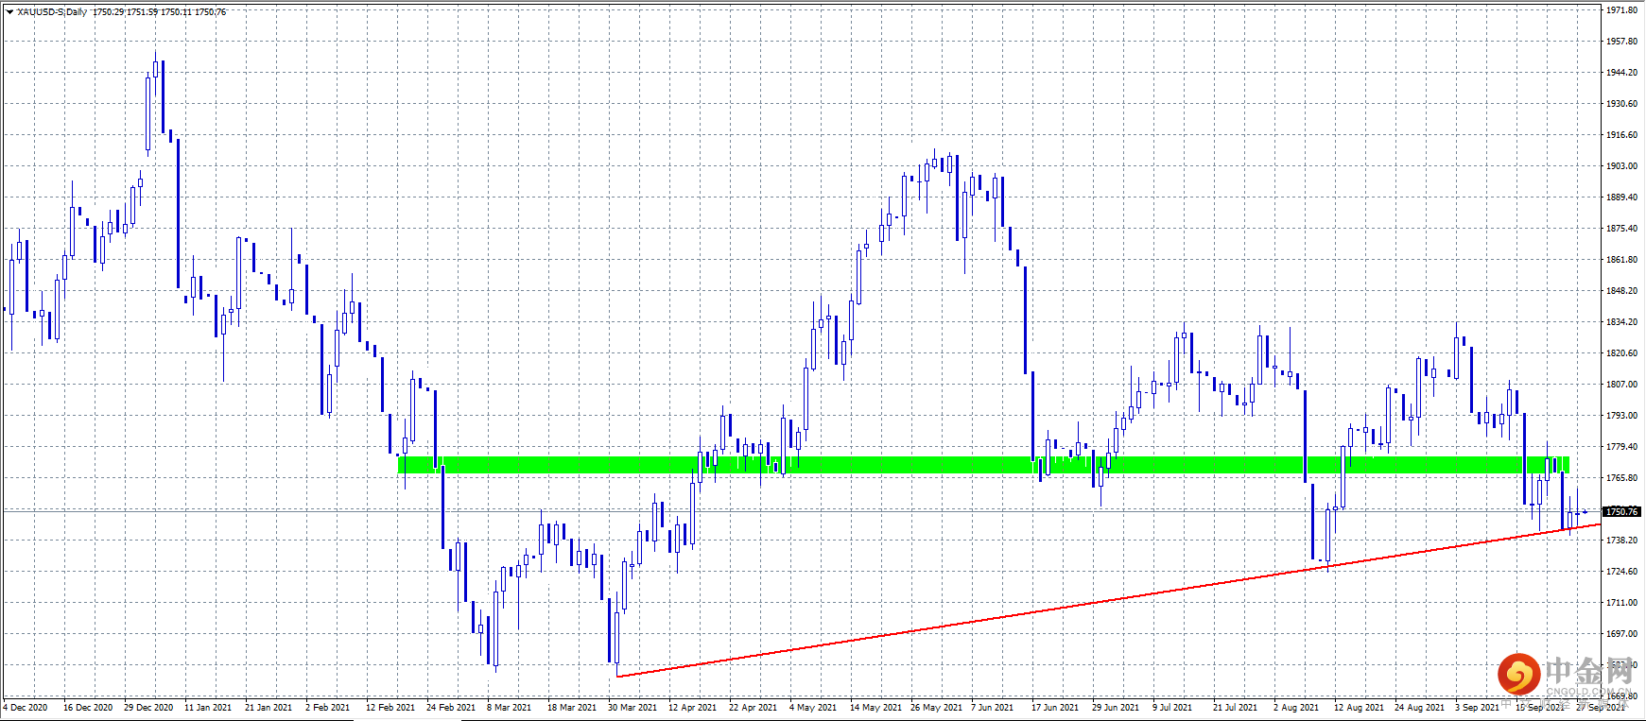Viewport: 1646px width, 721px height.
Task: Click the 1971.80 price scale label
Action: tap(1621, 10)
